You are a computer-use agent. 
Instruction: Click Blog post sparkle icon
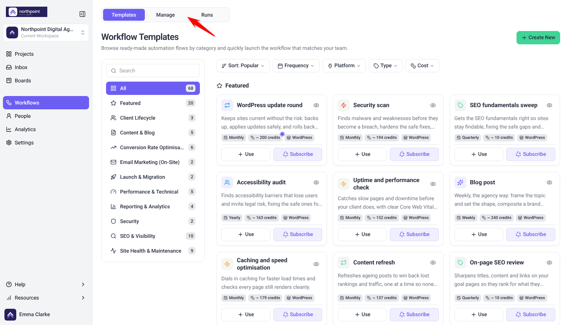click(460, 182)
